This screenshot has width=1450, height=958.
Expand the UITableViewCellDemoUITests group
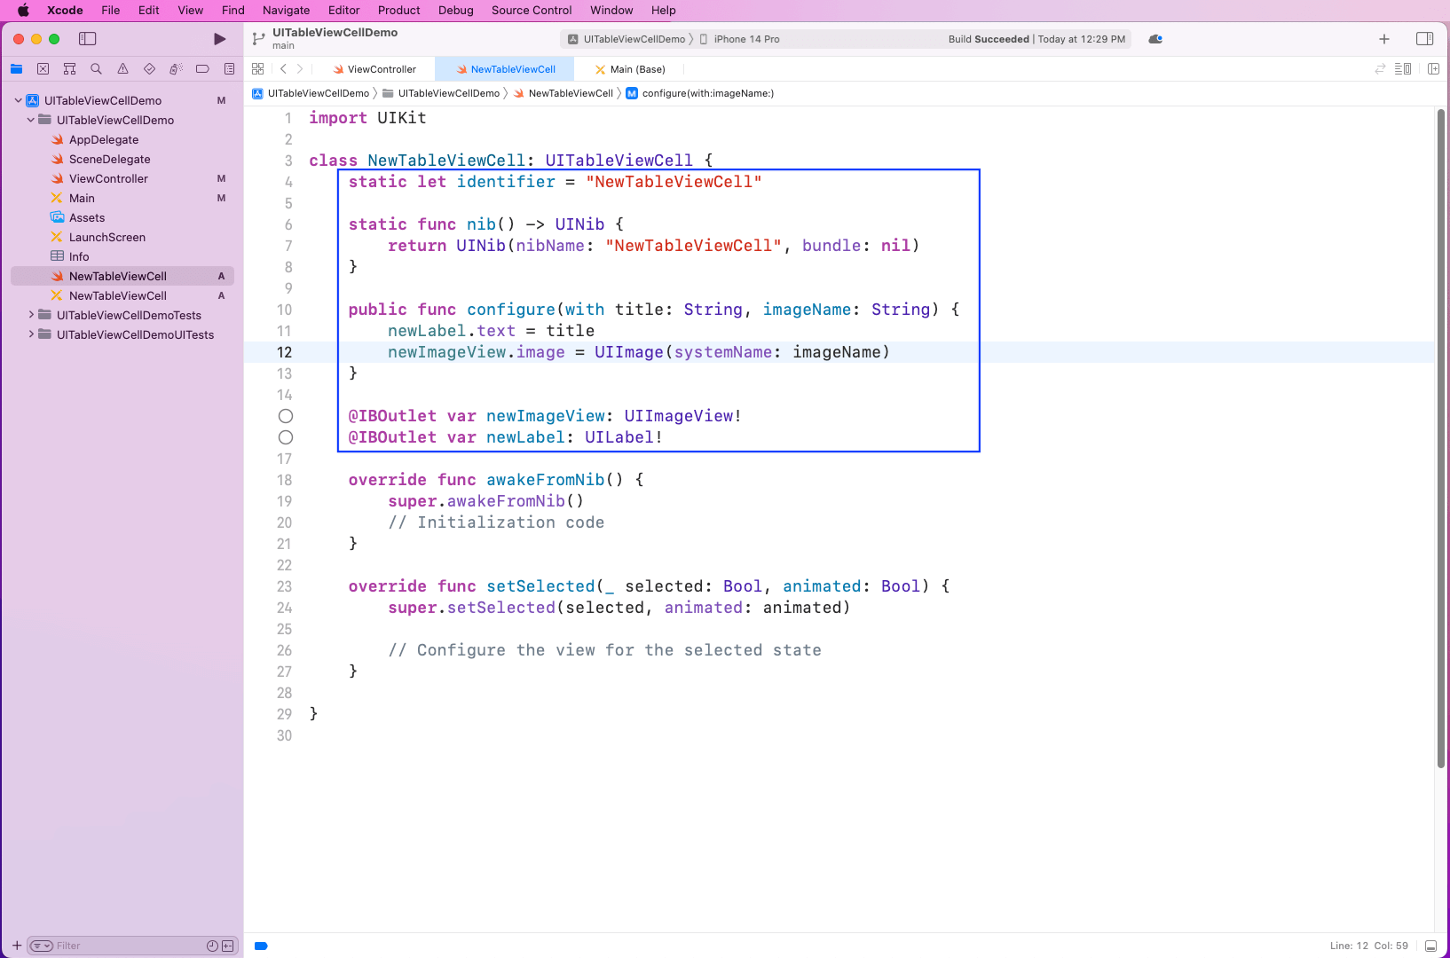click(x=30, y=334)
